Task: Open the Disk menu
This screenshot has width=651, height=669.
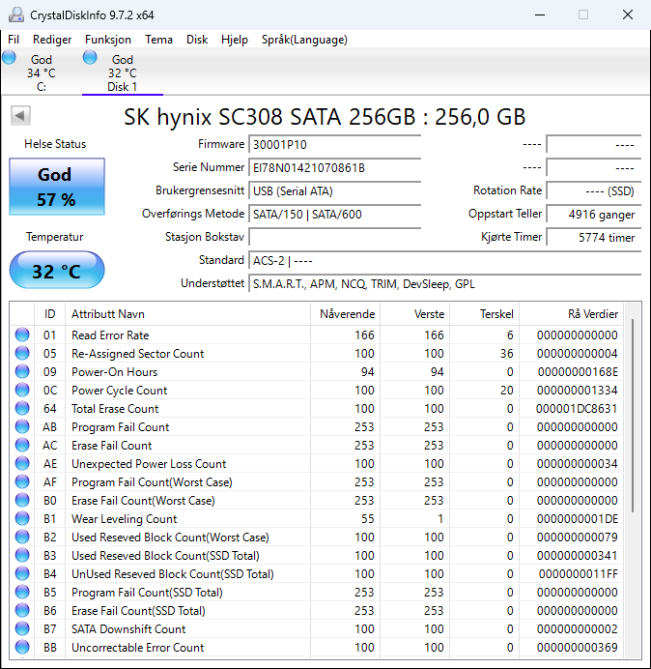Action: tap(197, 40)
